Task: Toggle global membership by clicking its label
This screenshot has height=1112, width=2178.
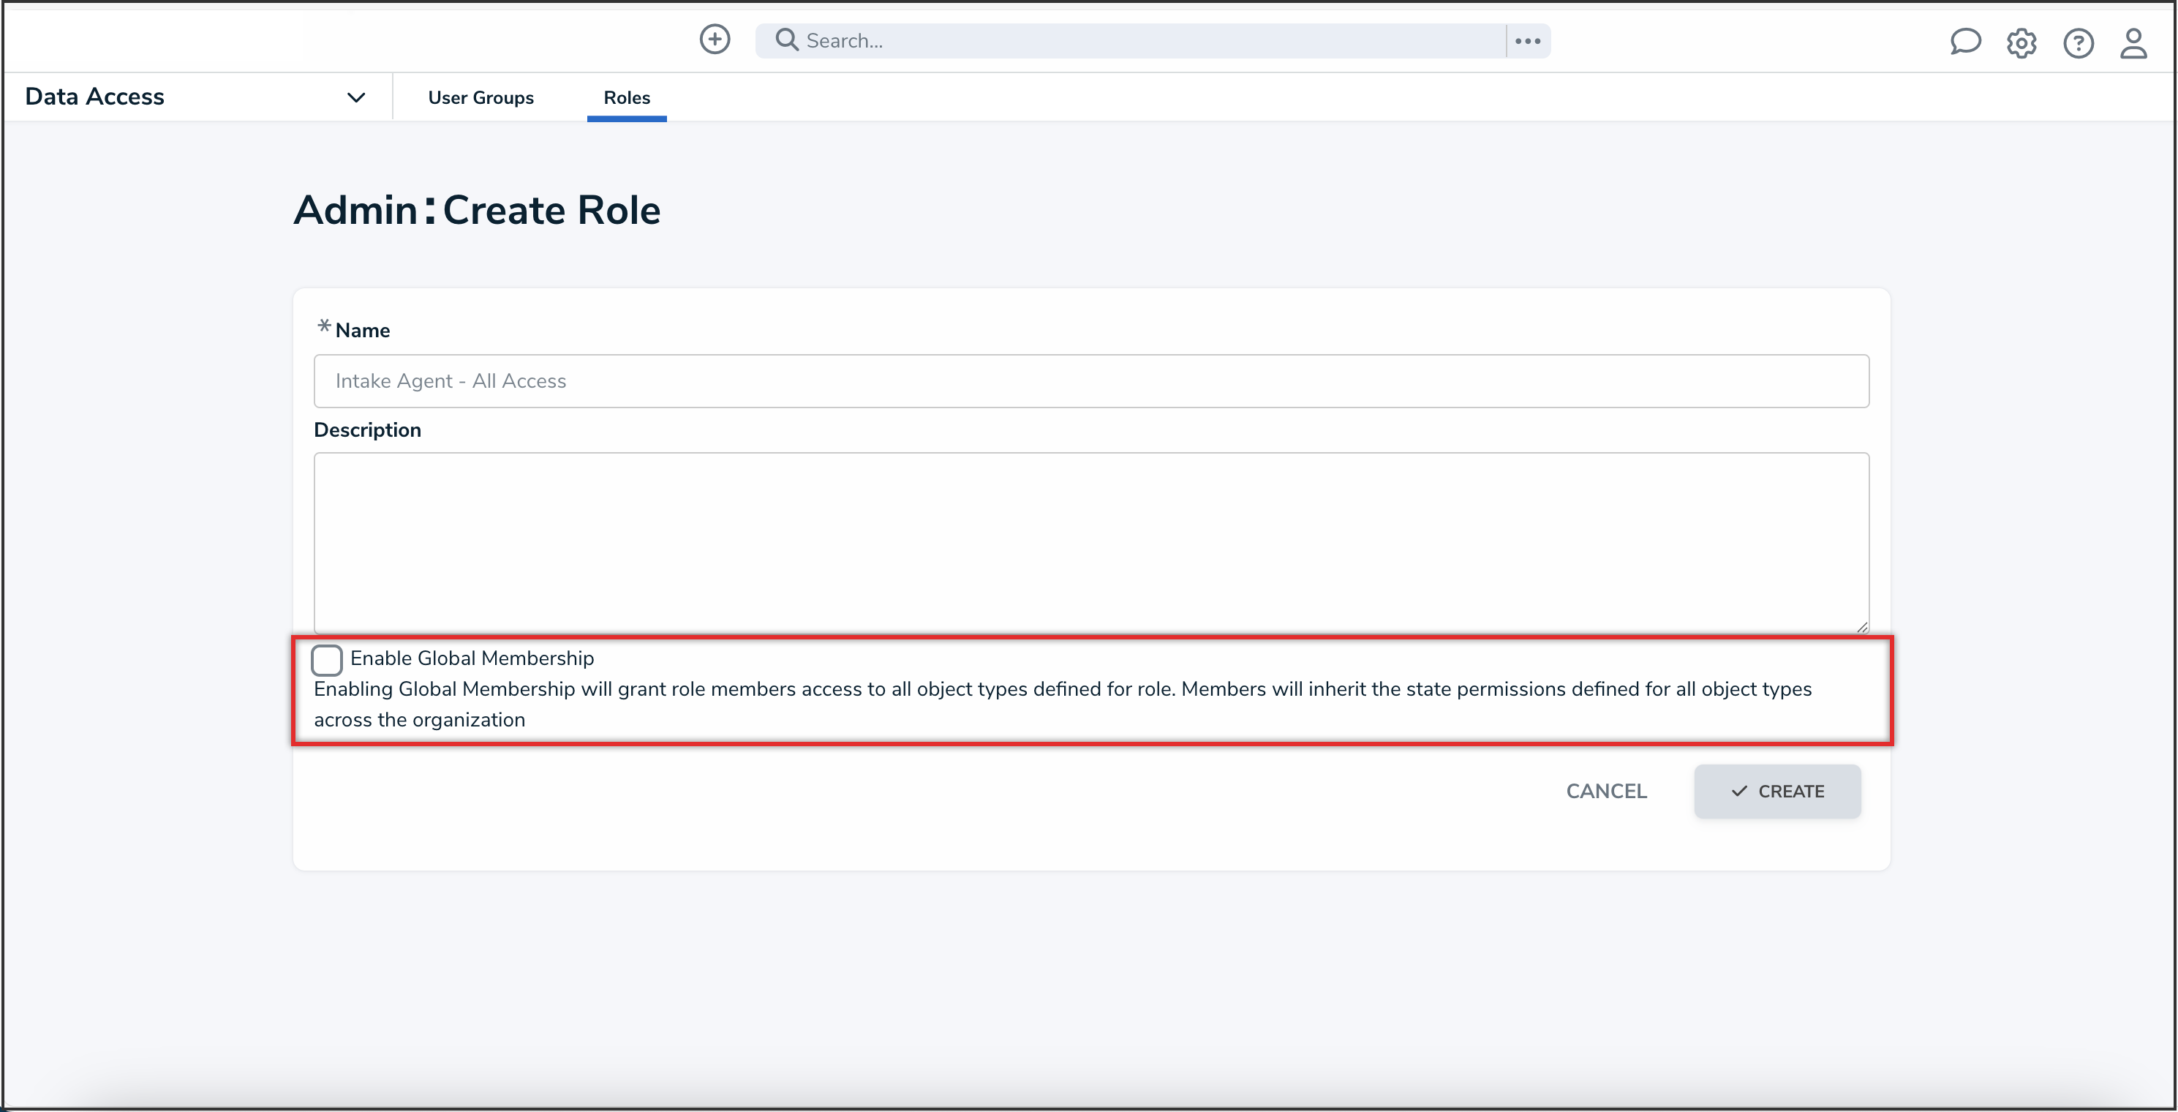Action: [x=472, y=658]
